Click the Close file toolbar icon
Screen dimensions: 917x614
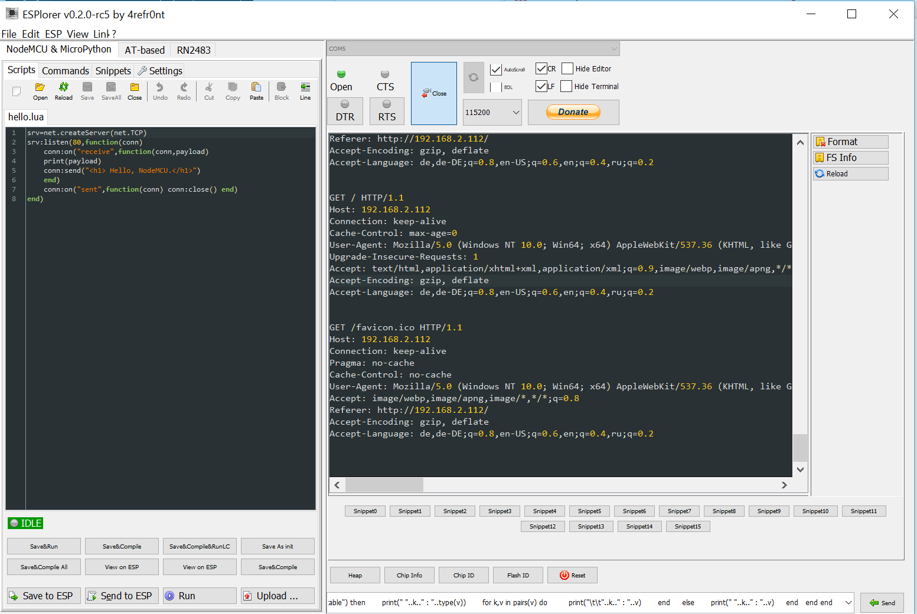coord(135,91)
